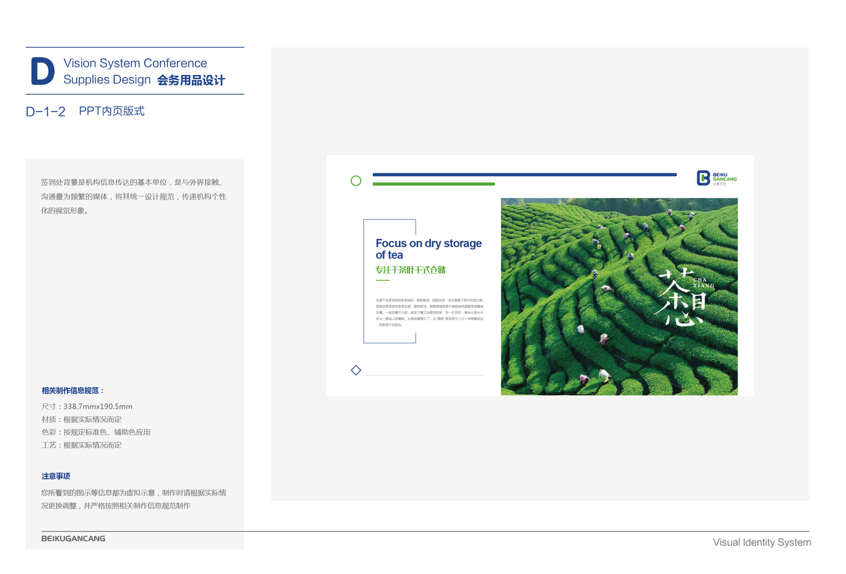Image resolution: width=846 pixels, height=574 pixels.
Task: Click the Beiku Gancang logo on slide
Action: [717, 178]
